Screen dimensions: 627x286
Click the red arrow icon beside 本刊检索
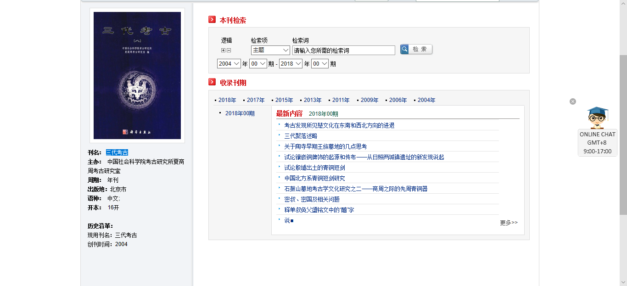212,20
